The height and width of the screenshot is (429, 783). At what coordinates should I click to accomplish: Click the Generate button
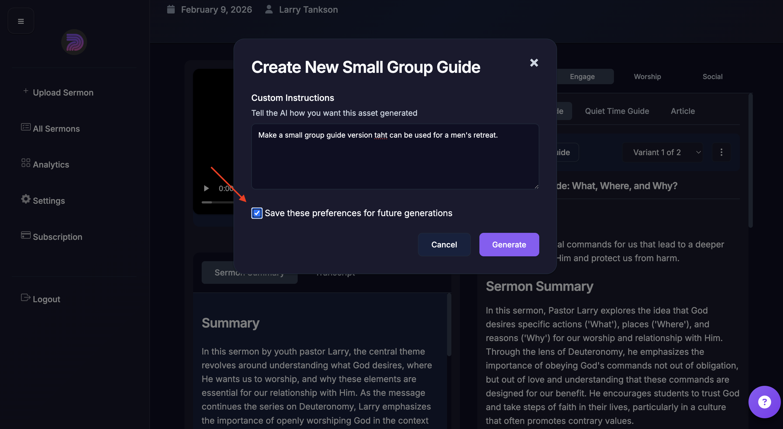point(509,245)
